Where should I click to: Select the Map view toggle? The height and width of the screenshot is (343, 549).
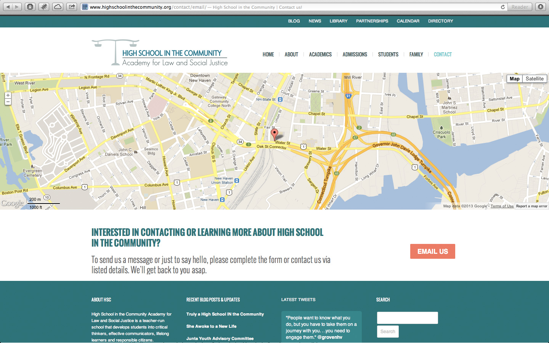coord(514,79)
